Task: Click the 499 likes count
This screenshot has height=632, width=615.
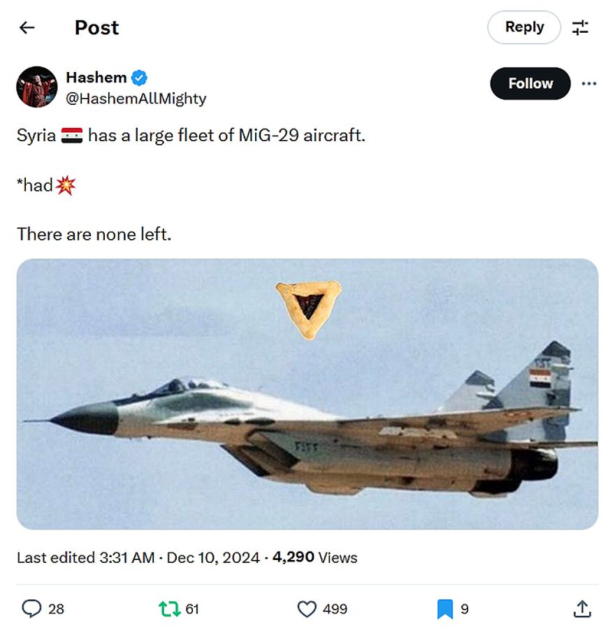Action: (x=335, y=609)
